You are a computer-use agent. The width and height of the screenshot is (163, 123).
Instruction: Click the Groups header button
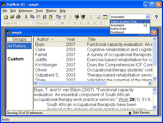[x=19, y=39]
